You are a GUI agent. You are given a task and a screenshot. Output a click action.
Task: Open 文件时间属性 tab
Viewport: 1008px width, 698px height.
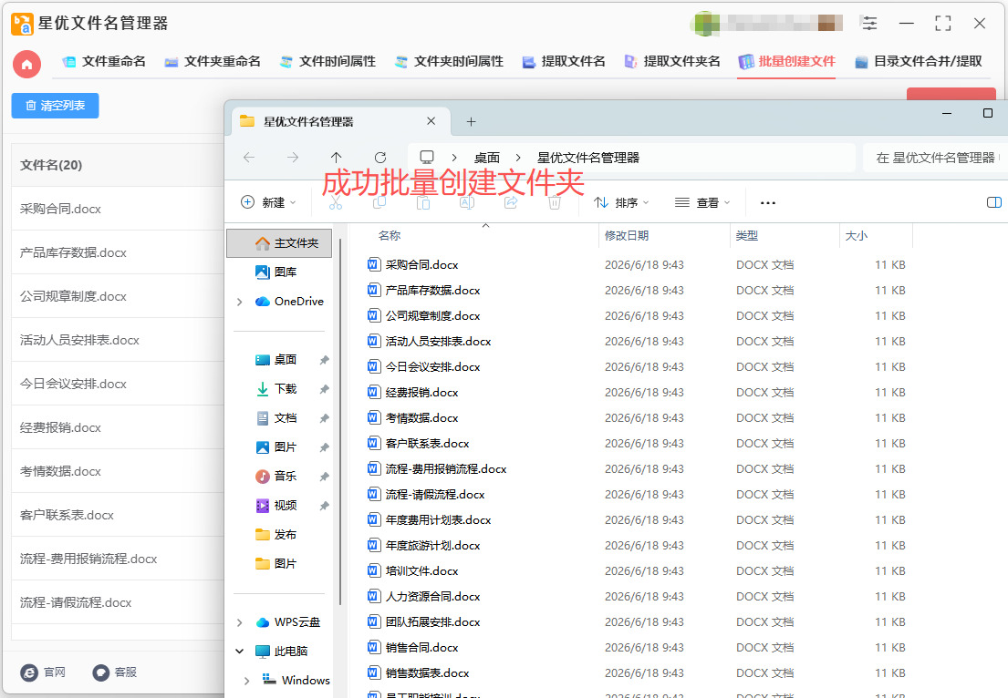click(x=327, y=62)
